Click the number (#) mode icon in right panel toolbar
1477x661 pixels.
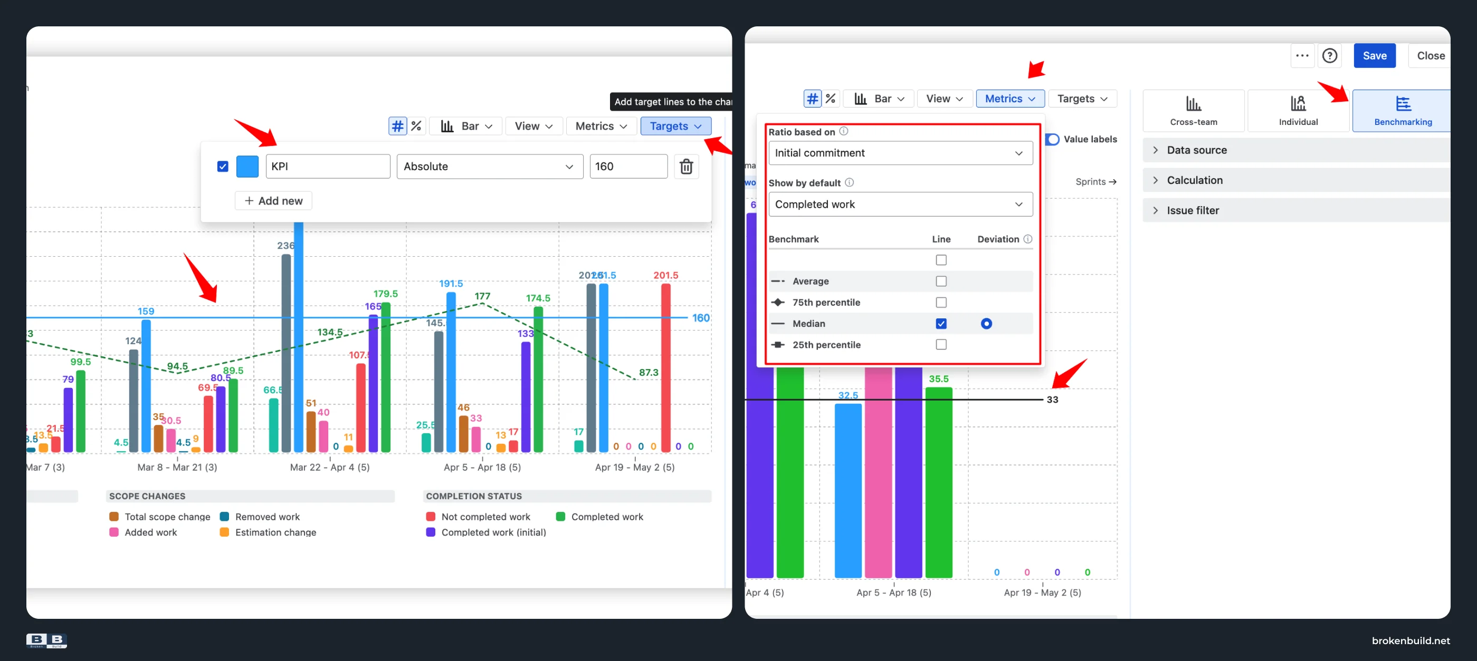(x=812, y=99)
